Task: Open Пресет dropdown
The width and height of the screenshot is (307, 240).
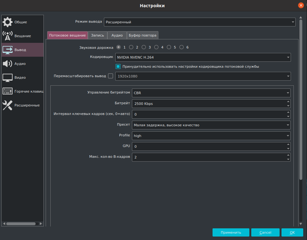Action: pyautogui.click(x=211, y=125)
